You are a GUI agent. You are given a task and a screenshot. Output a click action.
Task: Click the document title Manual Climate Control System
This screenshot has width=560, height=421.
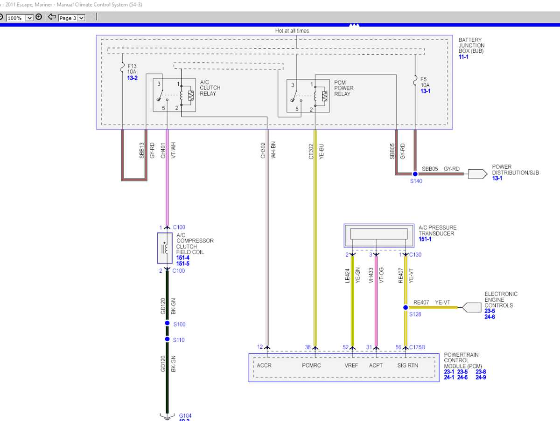click(x=99, y=5)
